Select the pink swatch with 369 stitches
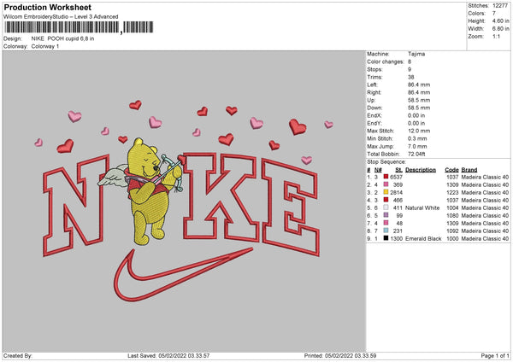Screen dimensions: 513x362 coord(386,184)
